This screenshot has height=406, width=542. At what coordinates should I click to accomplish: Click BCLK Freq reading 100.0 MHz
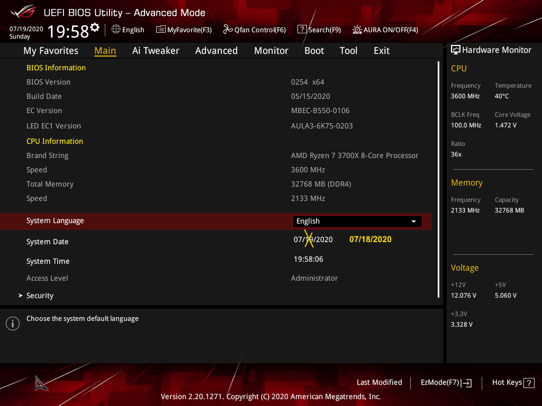pyautogui.click(x=466, y=125)
